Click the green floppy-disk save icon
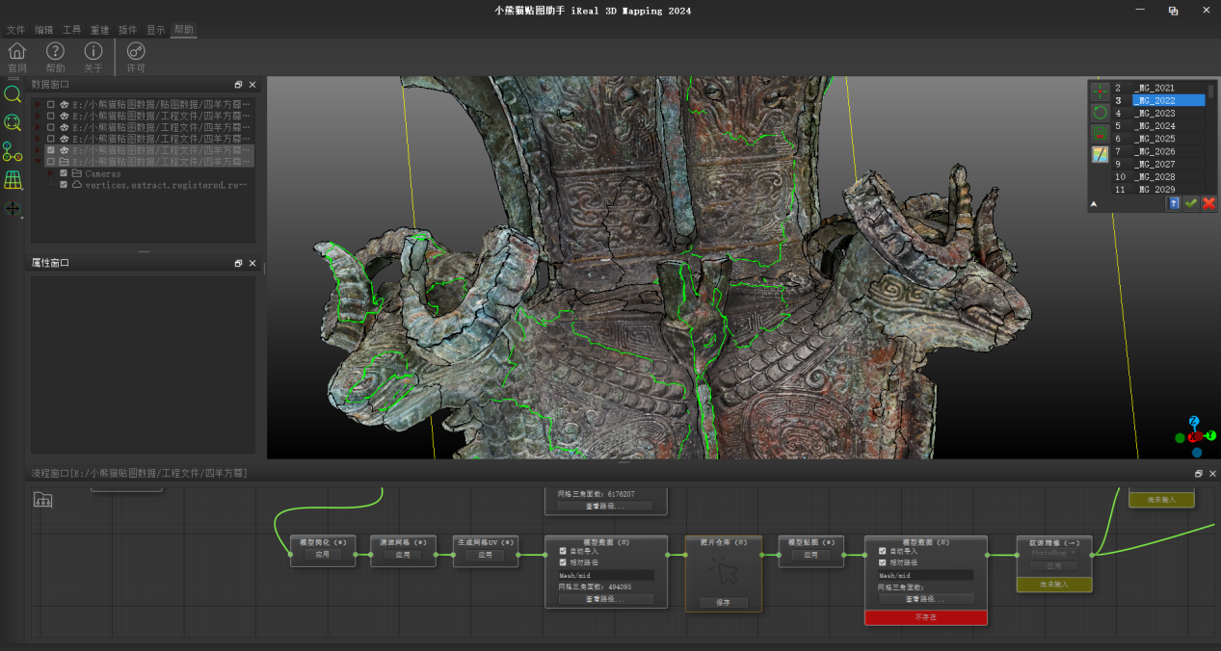The height and width of the screenshot is (651, 1221). tap(1100, 134)
